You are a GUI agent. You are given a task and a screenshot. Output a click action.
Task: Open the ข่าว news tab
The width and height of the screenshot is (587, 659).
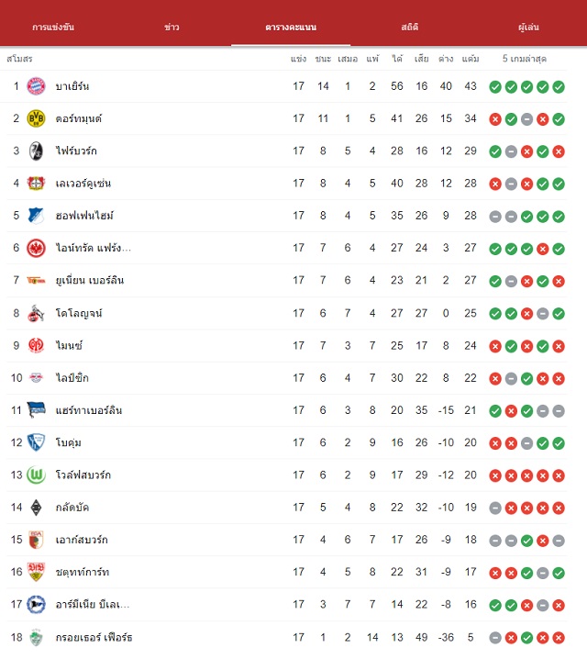172,28
